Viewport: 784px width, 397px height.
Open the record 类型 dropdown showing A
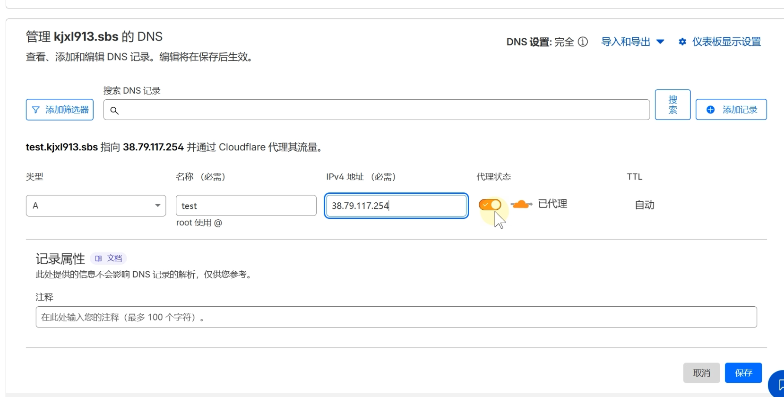point(90,206)
